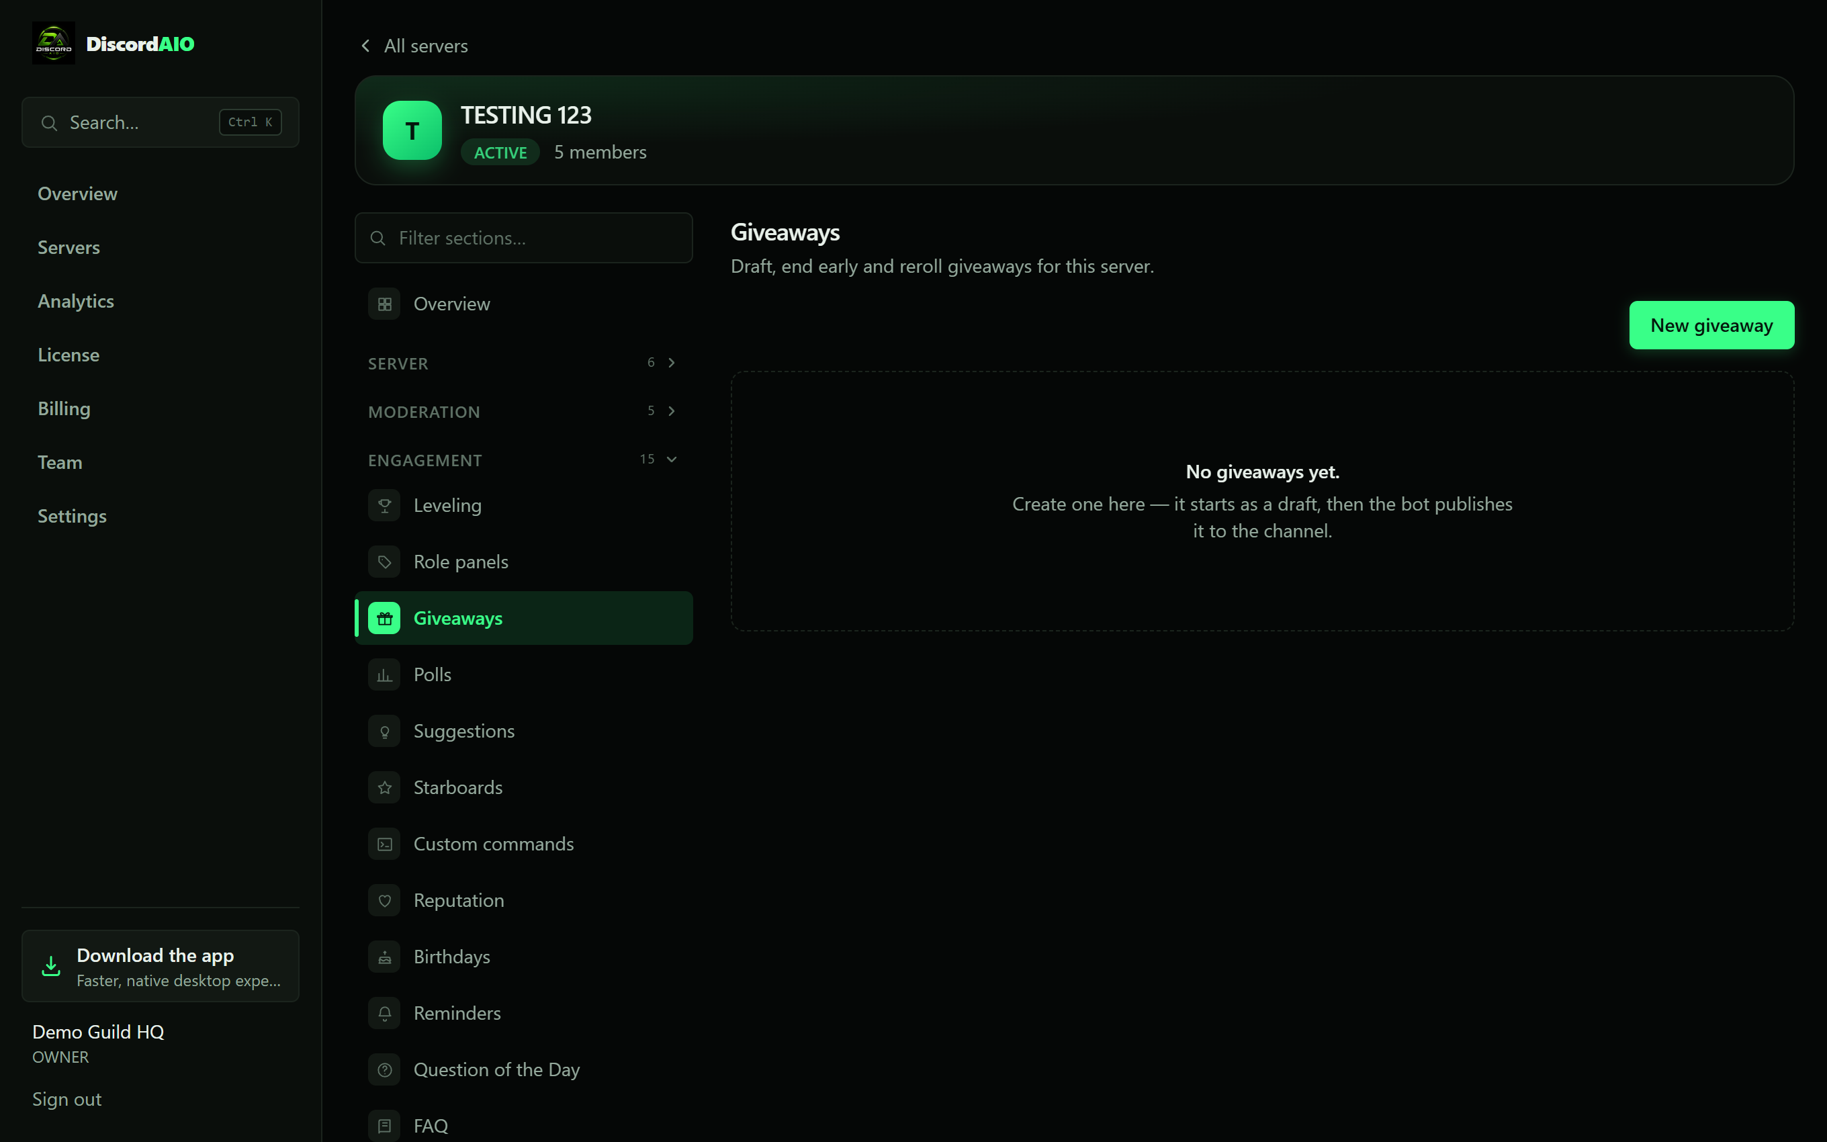Viewport: 1827px width, 1142px height.
Task: Click the download arrow icon
Action: [x=50, y=966]
